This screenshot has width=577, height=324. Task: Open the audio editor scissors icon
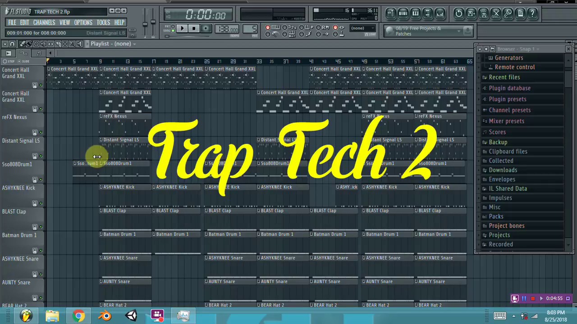(495, 13)
